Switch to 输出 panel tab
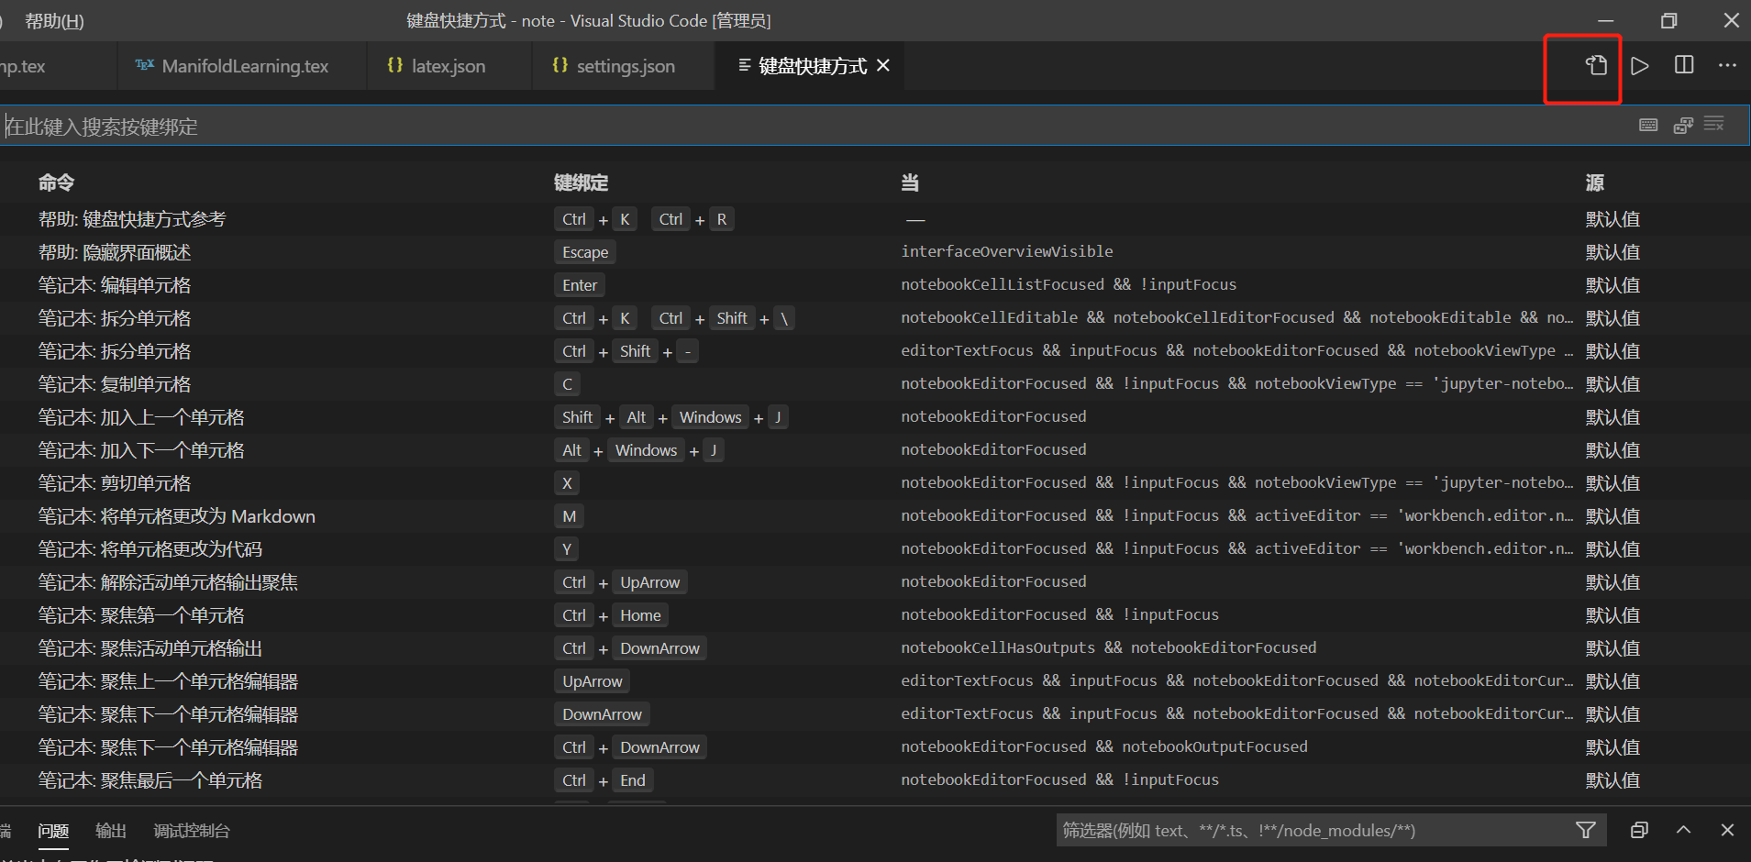 click(111, 831)
